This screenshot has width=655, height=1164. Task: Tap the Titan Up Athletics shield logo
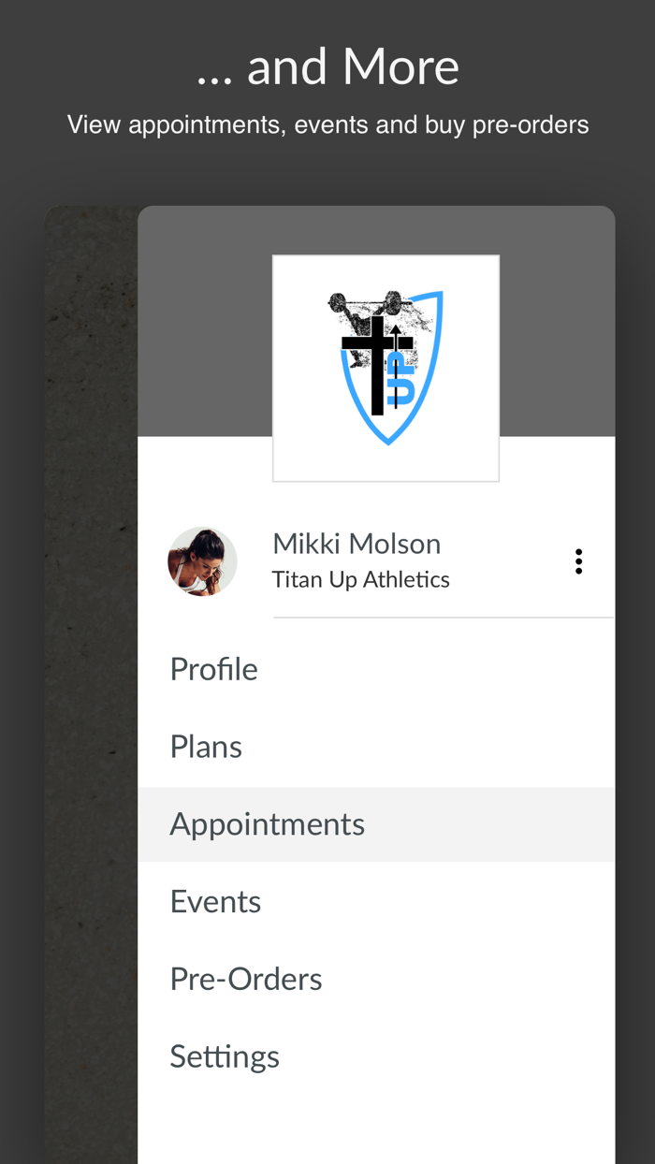[x=386, y=367]
